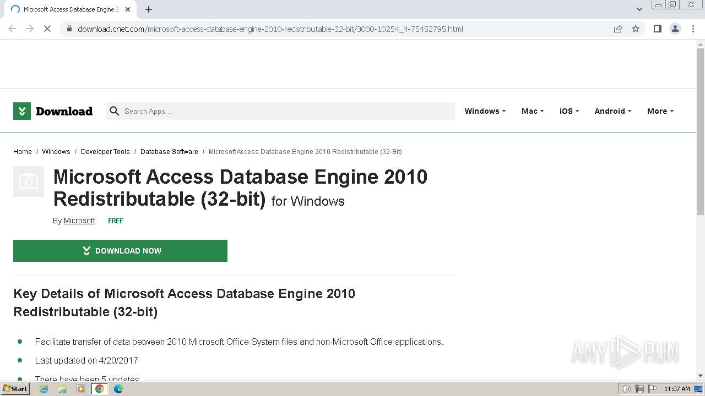The width and height of the screenshot is (705, 396).
Task: Click the Microsoft Edge taskbar icon
Action: pyautogui.click(x=118, y=389)
